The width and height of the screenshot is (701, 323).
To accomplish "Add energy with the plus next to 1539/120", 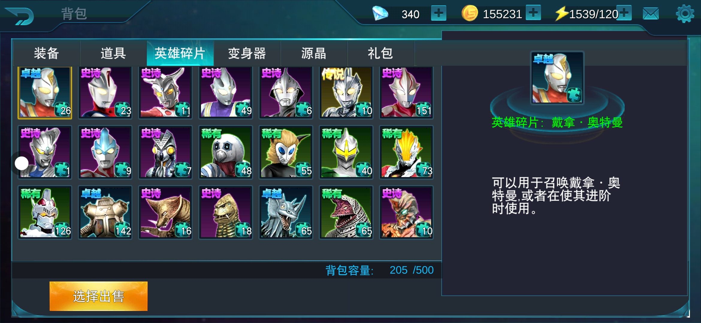I will (624, 13).
